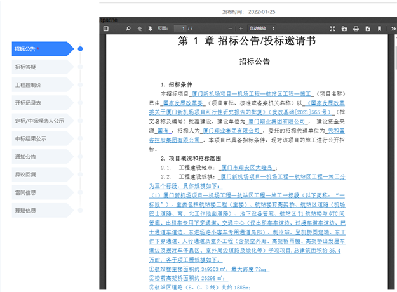Click the heading 招标公告 in the document

pyautogui.click(x=255, y=61)
